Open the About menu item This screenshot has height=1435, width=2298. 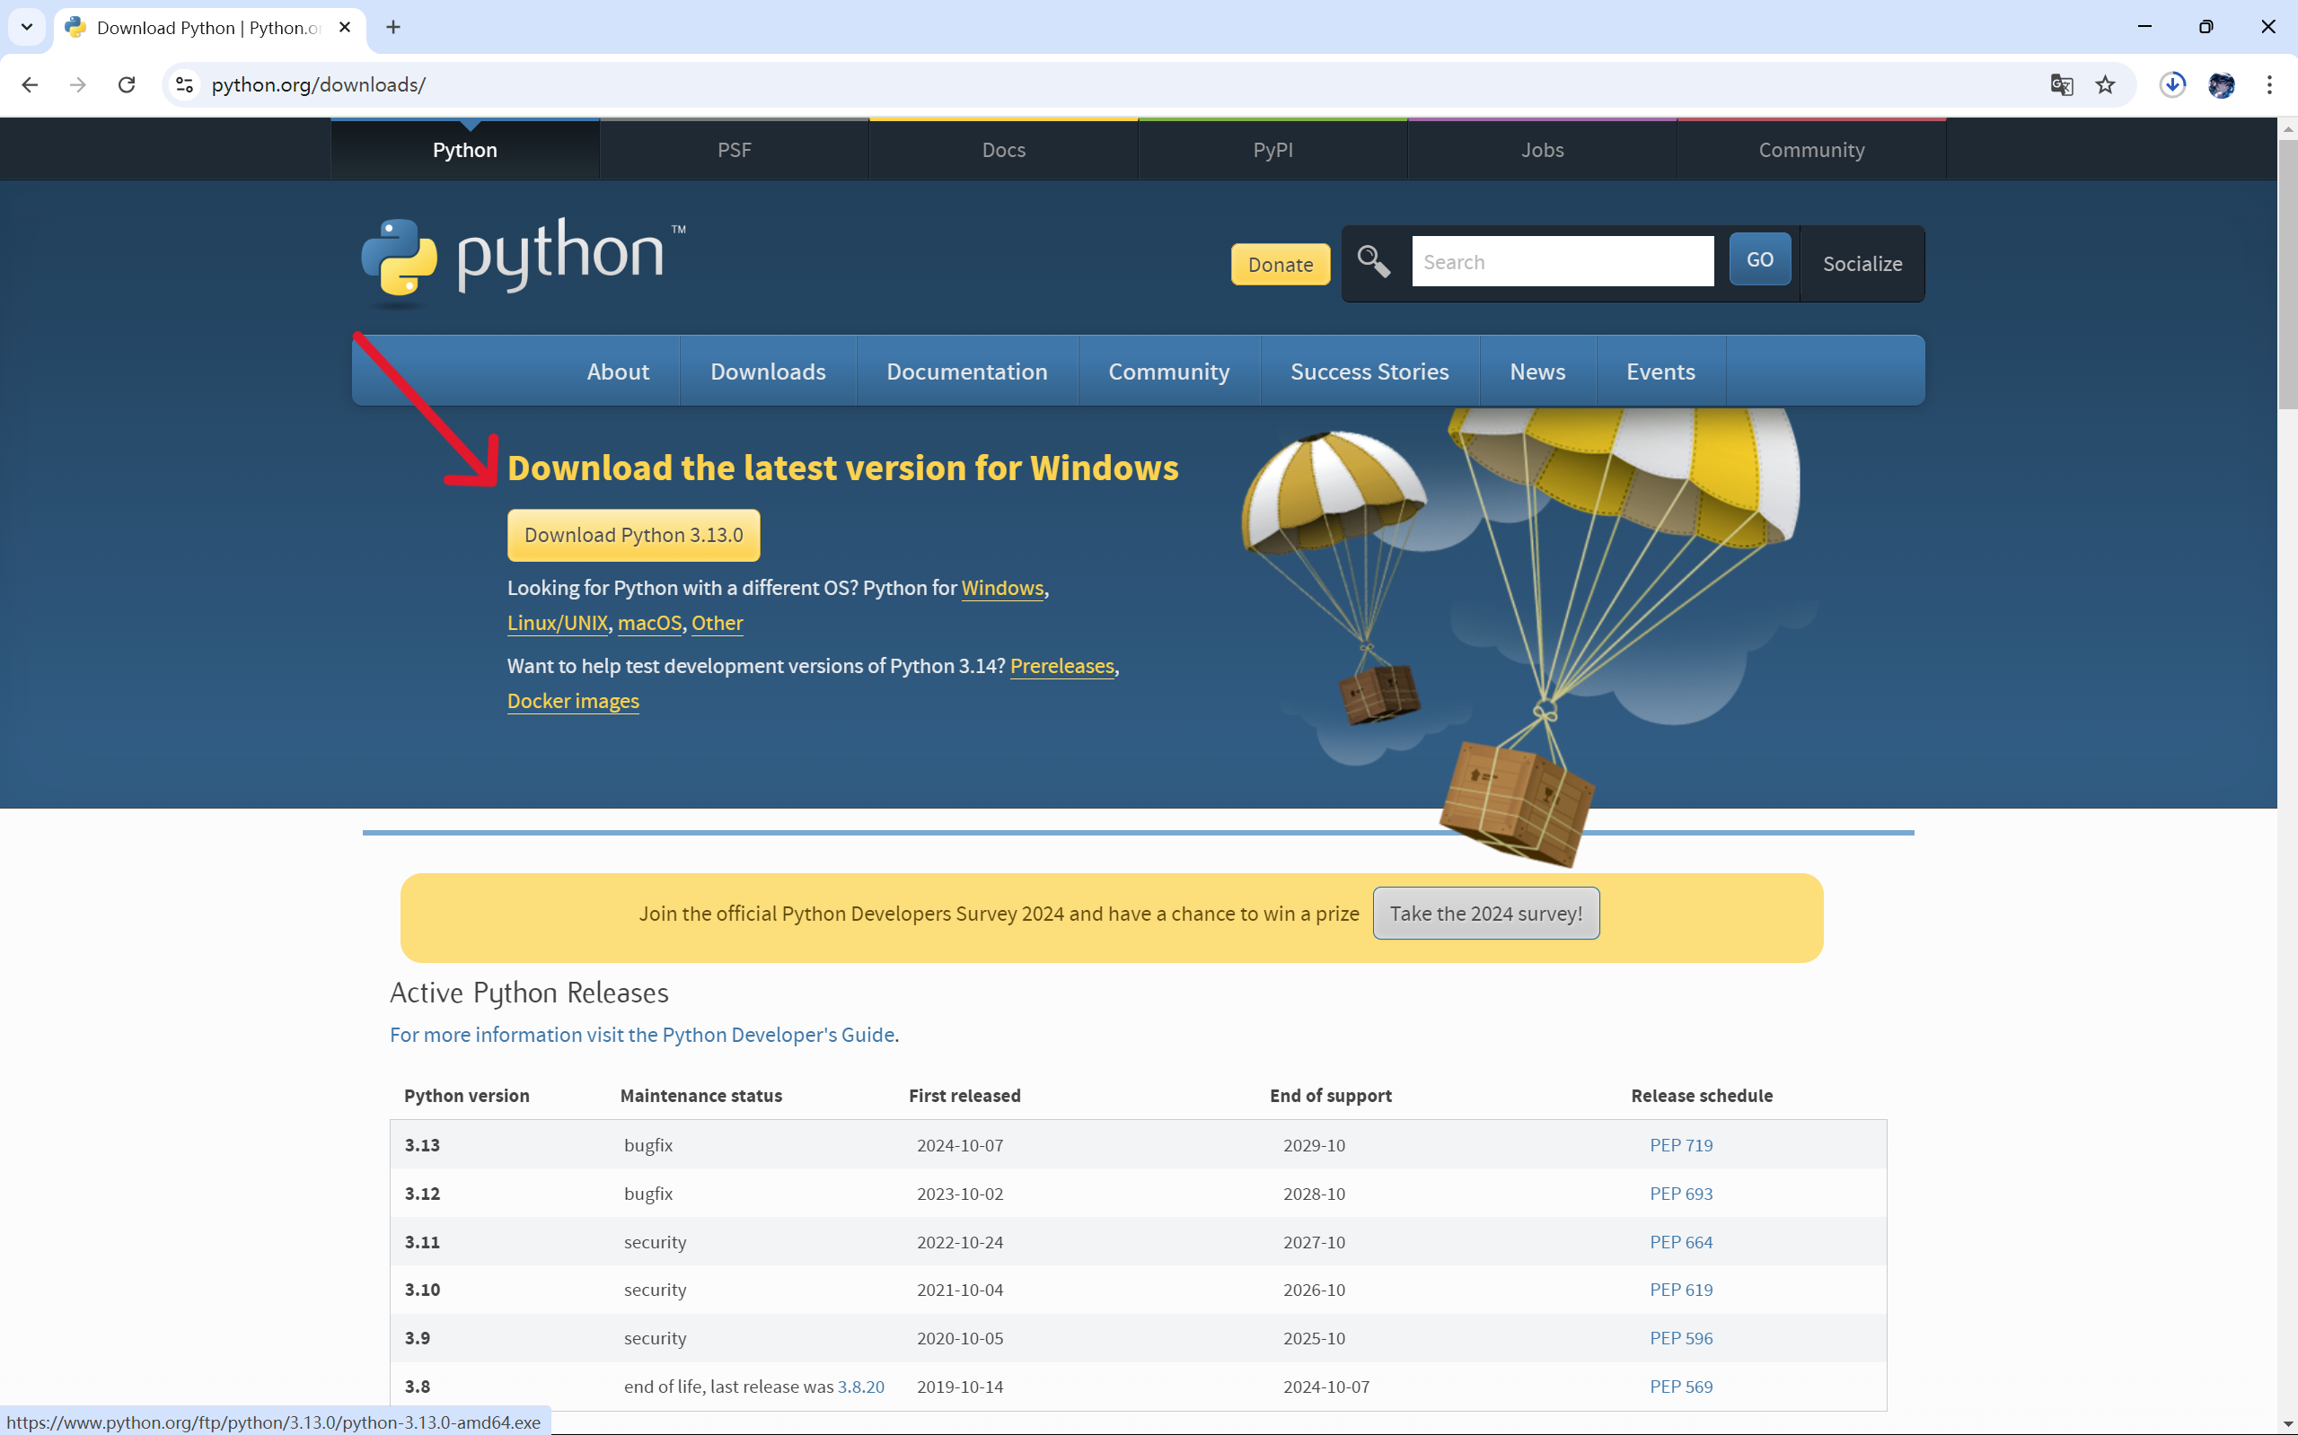point(618,371)
